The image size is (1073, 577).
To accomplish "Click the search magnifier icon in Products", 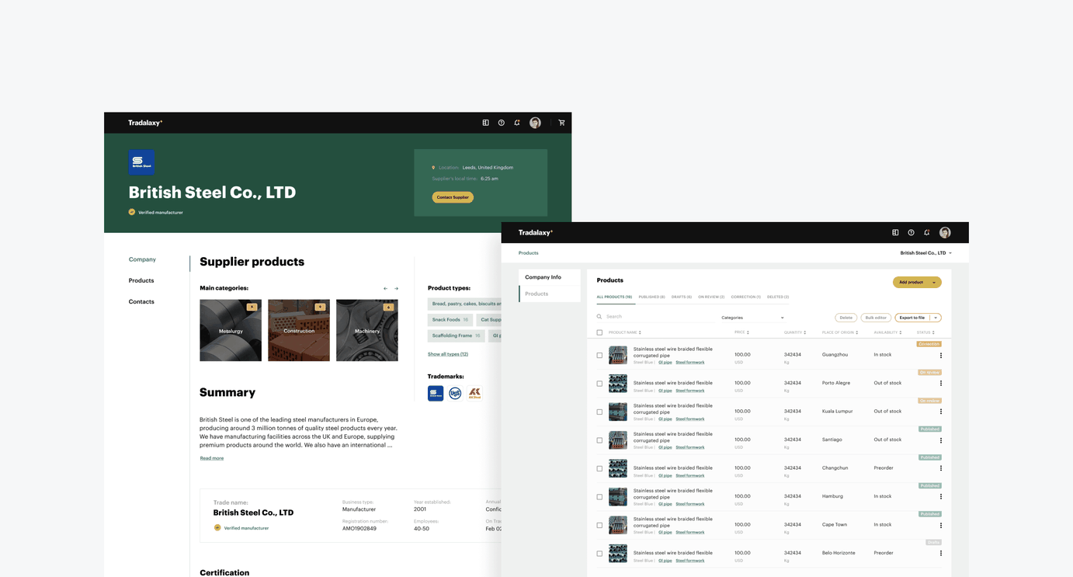I will [599, 317].
